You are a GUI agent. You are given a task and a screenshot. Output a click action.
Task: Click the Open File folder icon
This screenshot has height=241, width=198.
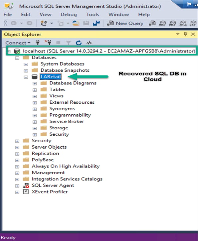[x=76, y=23]
